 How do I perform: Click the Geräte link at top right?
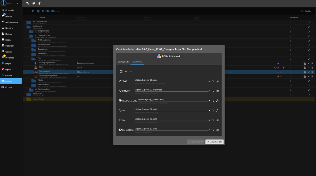(x=306, y=11)
